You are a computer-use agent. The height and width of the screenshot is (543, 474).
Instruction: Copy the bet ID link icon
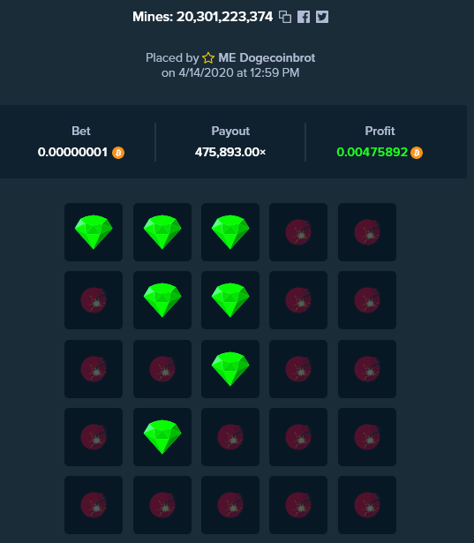pyautogui.click(x=285, y=17)
